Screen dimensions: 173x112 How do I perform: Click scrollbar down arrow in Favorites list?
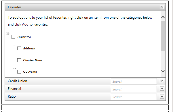coord(163,71)
